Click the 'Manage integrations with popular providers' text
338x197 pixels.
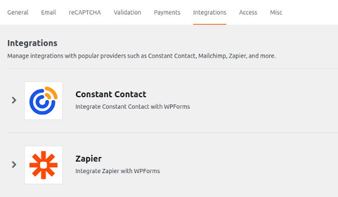pos(141,56)
